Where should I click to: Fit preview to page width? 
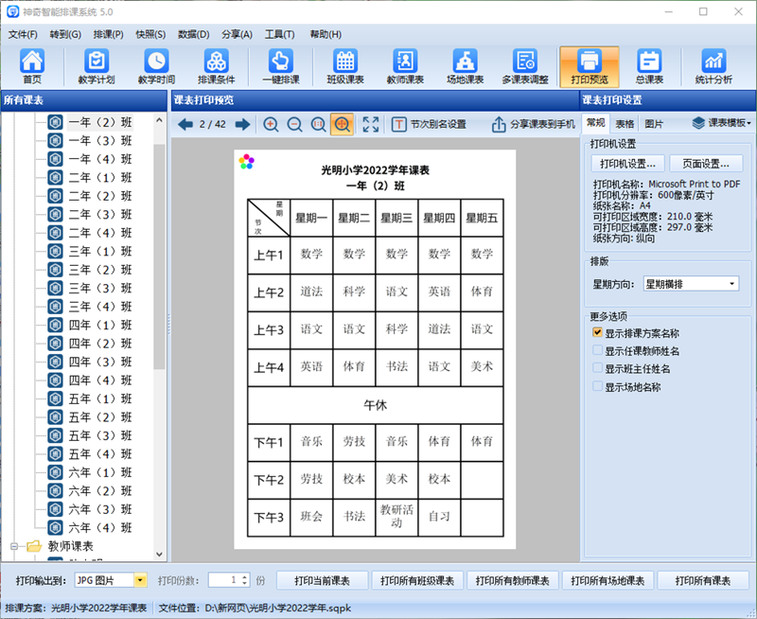coord(318,125)
